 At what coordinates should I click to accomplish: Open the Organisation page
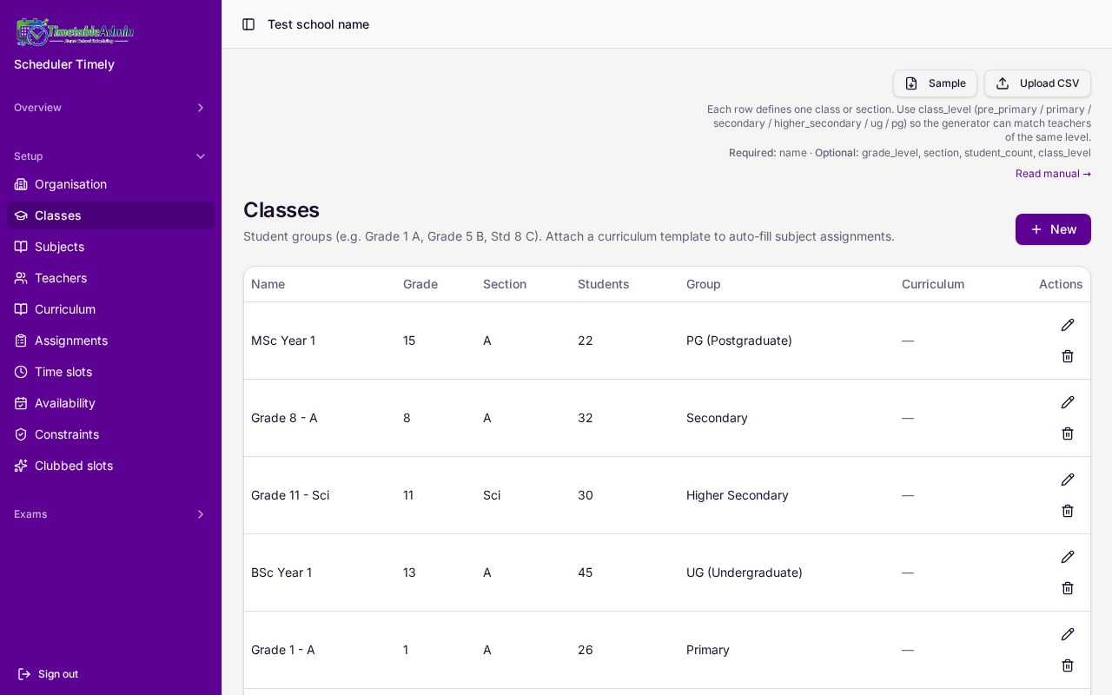click(x=110, y=184)
